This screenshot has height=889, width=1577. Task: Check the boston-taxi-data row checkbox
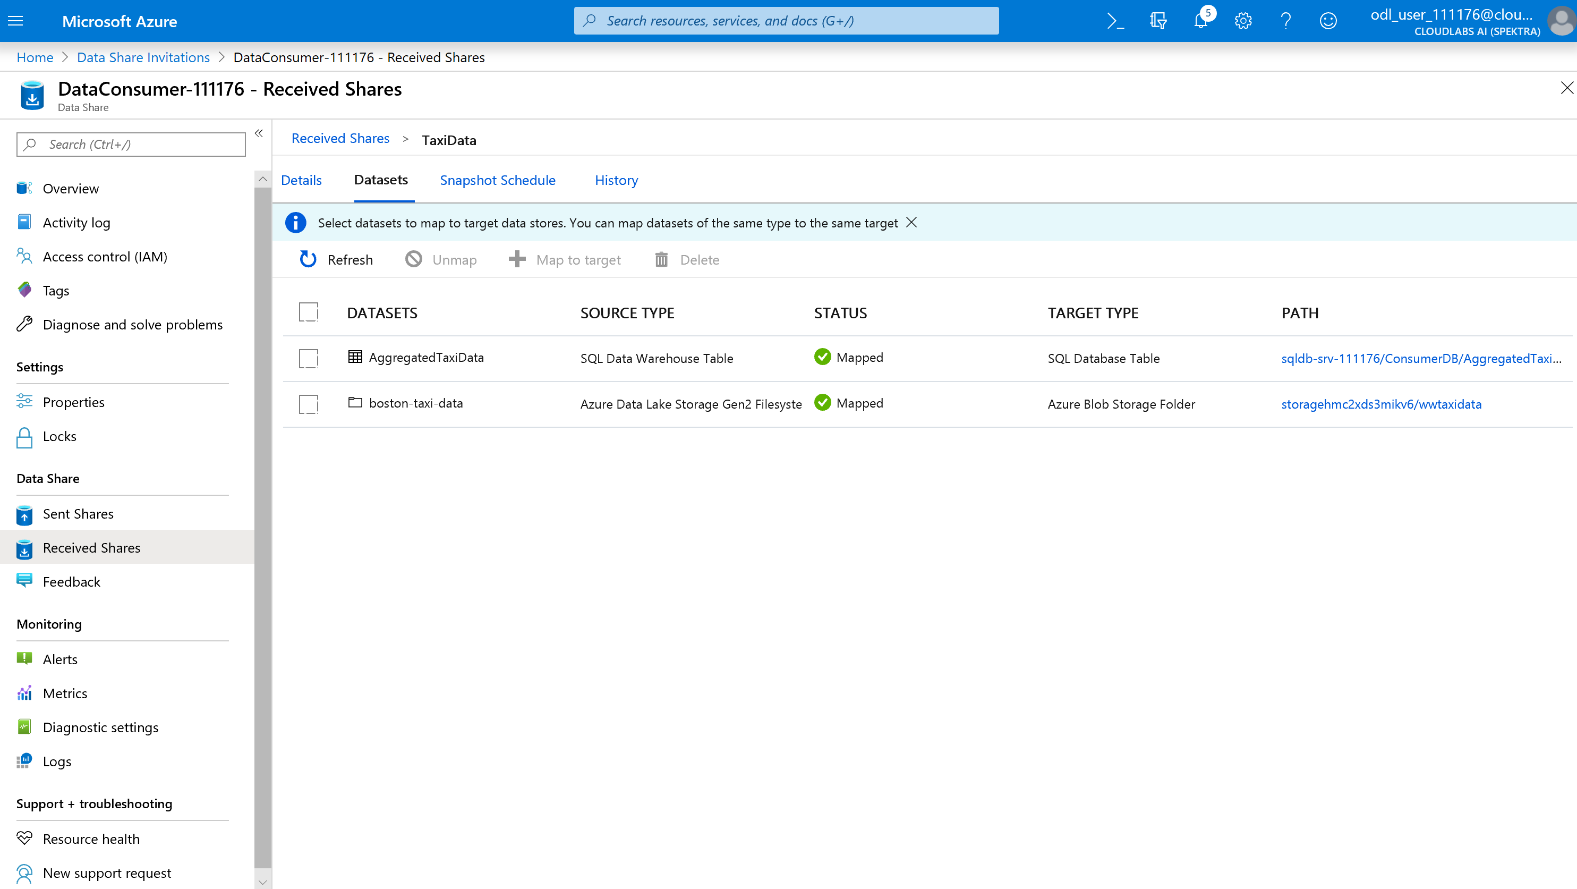point(309,404)
